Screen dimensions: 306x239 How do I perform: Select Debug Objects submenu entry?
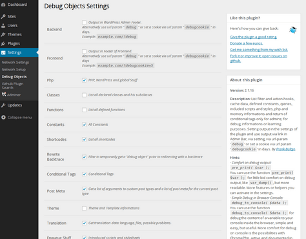(x=14, y=77)
